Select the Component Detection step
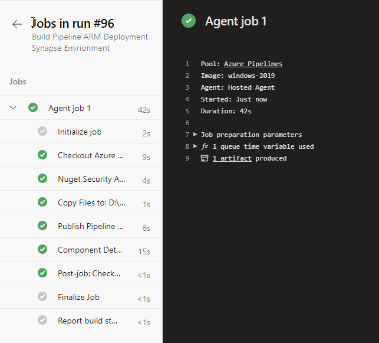379x343 pixels. coord(90,250)
